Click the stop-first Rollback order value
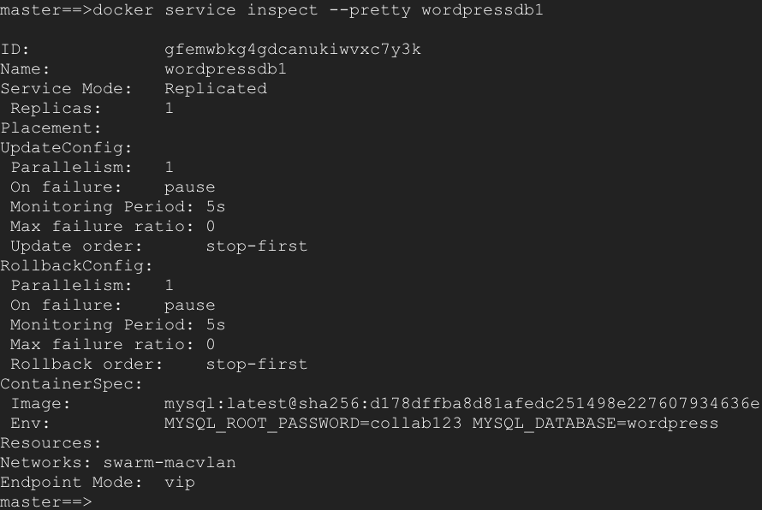The image size is (762, 510). coord(257,365)
